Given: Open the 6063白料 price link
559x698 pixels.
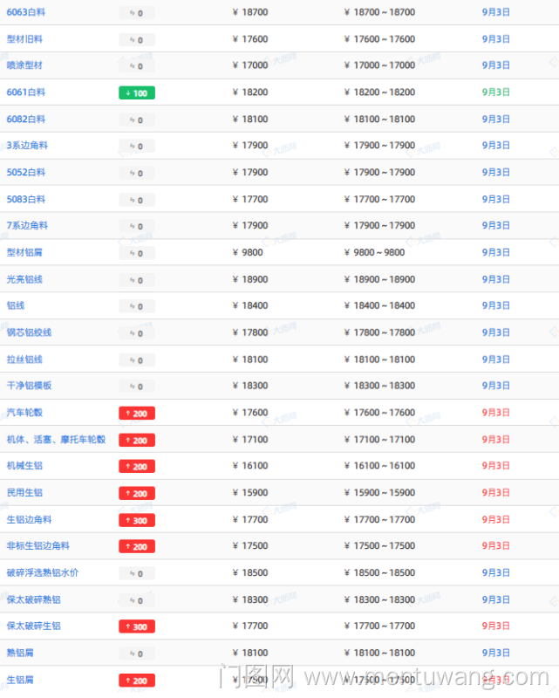Looking at the screenshot, I should tap(26, 12).
